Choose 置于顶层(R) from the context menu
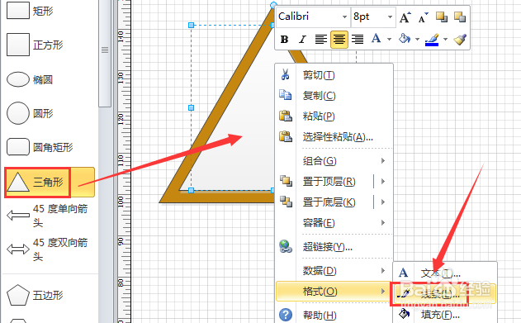Screen dimensions: 521x323 pyautogui.click(x=324, y=182)
